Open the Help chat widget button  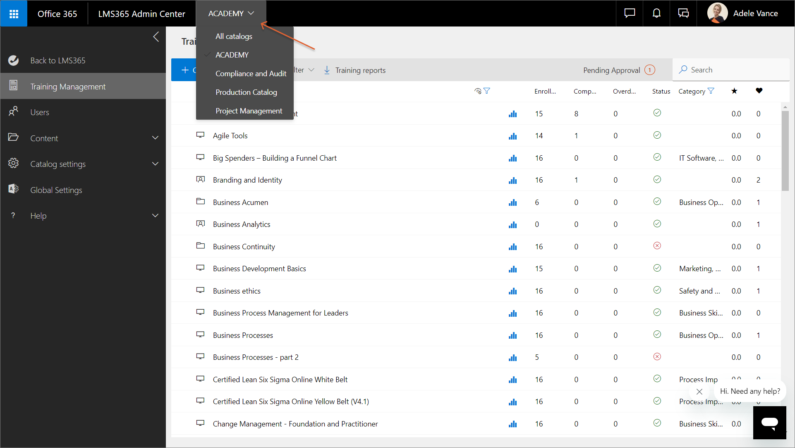tap(769, 422)
